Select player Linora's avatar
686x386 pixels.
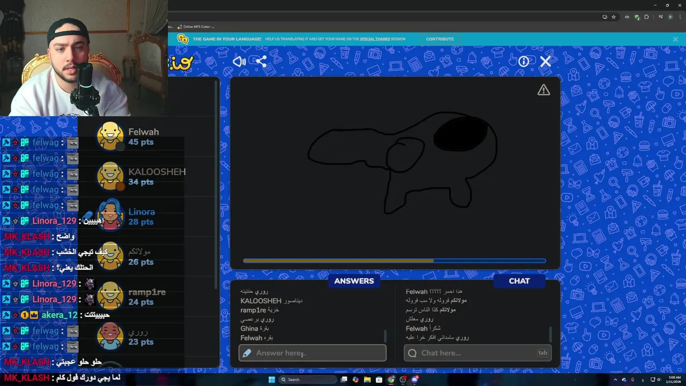(110, 216)
